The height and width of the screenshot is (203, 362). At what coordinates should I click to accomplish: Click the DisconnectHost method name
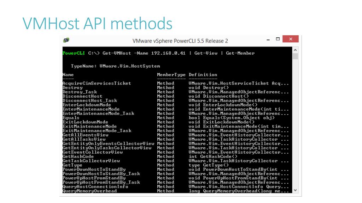[x=82, y=96]
